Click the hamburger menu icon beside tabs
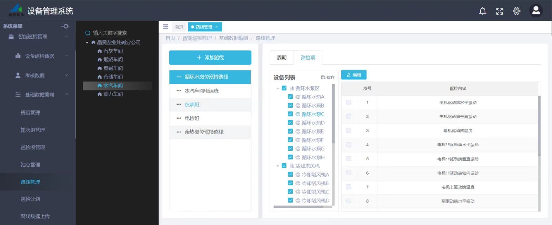This screenshot has height=225, width=552. click(165, 27)
